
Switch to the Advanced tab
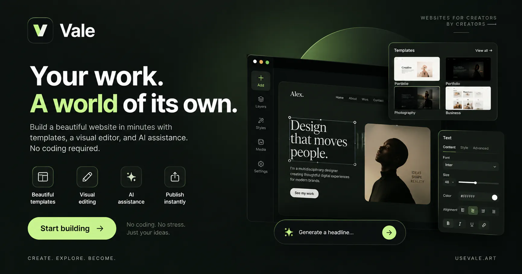click(x=481, y=148)
